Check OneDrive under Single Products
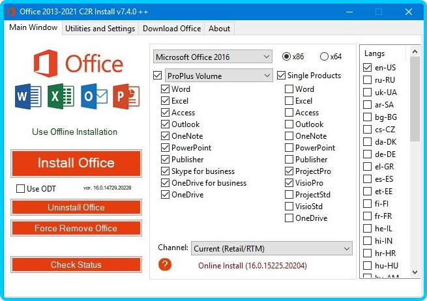427x301 pixels. 289,218
